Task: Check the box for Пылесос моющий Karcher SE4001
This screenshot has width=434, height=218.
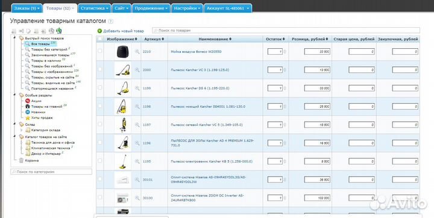Action: tap(100, 105)
